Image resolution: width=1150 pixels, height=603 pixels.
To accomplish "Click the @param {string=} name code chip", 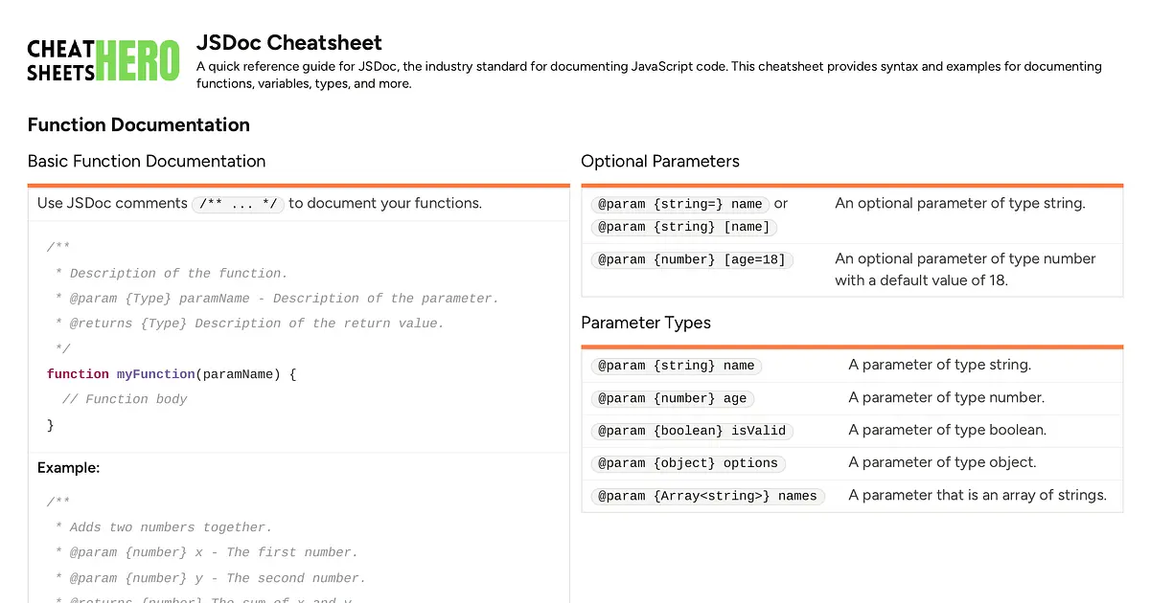I will (680, 204).
